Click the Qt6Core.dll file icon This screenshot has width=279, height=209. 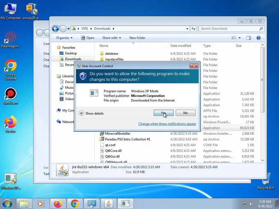102,151
